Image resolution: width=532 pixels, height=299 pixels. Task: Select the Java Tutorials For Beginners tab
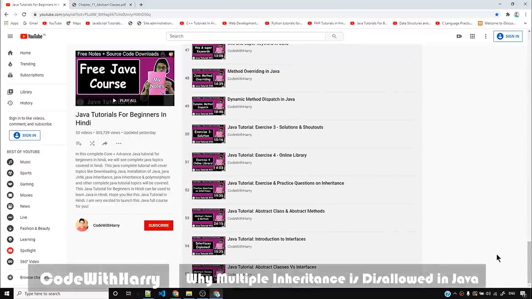tap(36, 5)
